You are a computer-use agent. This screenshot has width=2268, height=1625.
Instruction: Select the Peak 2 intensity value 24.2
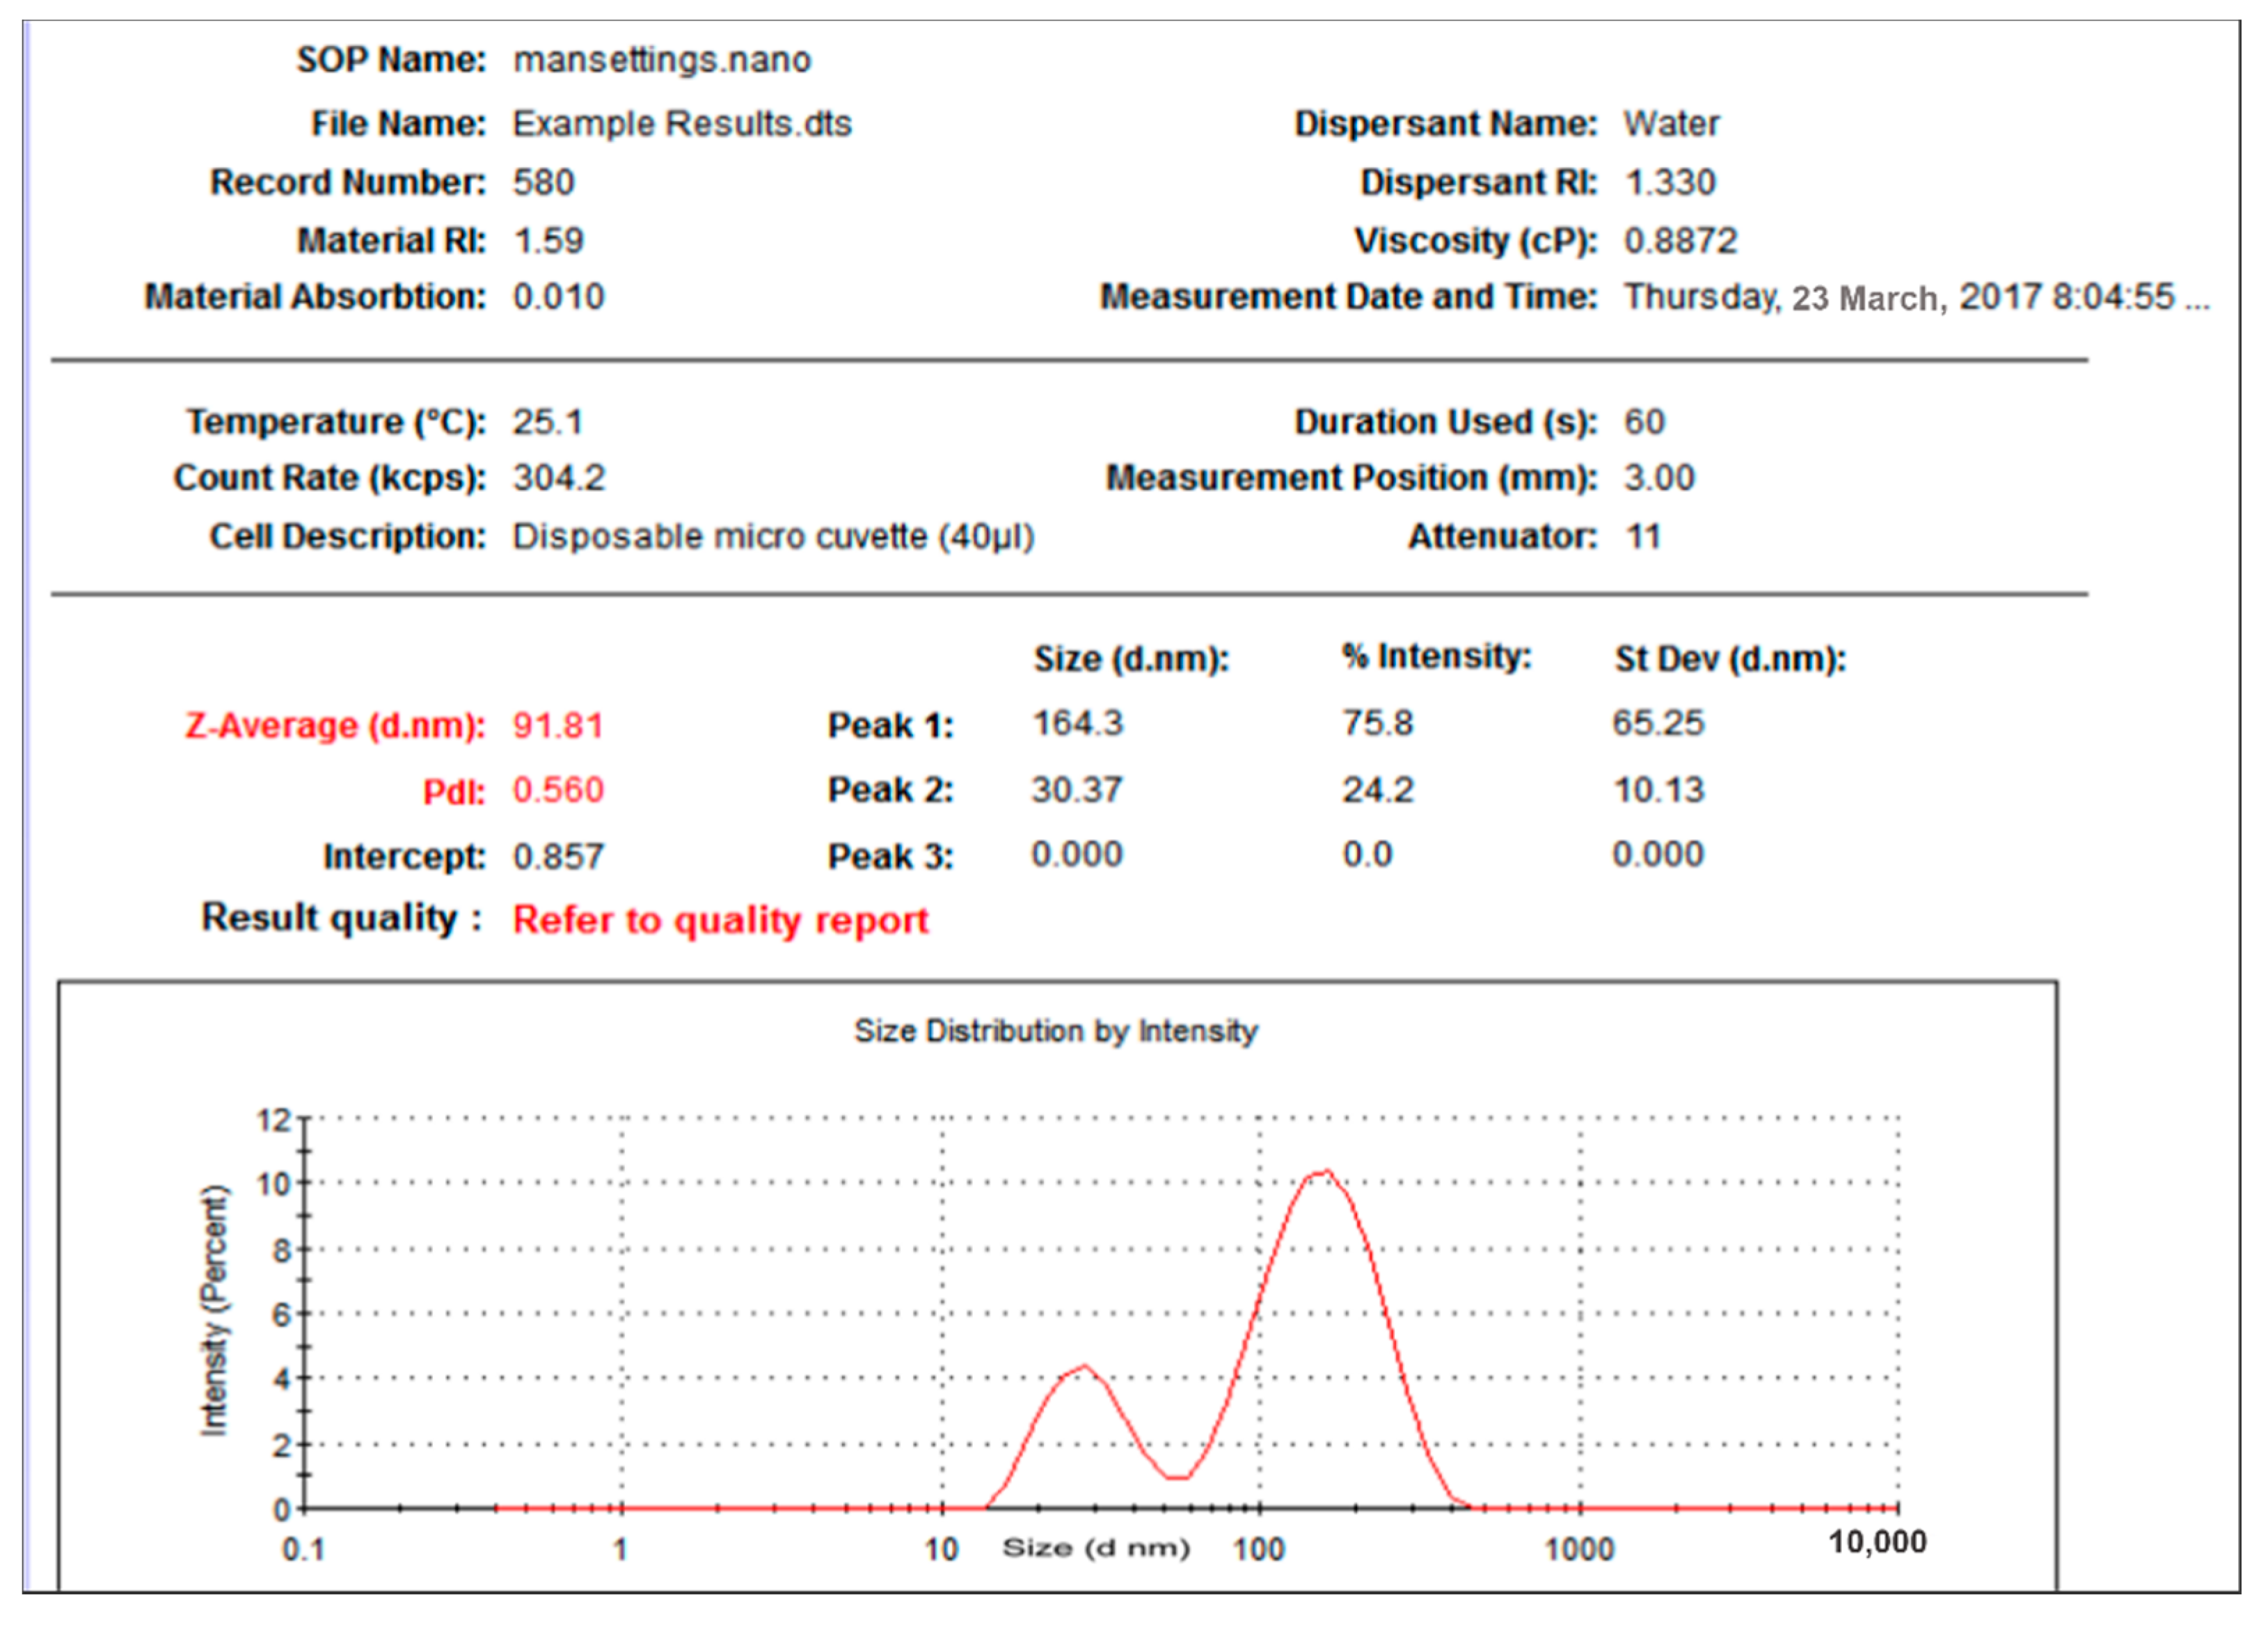coord(1378,789)
